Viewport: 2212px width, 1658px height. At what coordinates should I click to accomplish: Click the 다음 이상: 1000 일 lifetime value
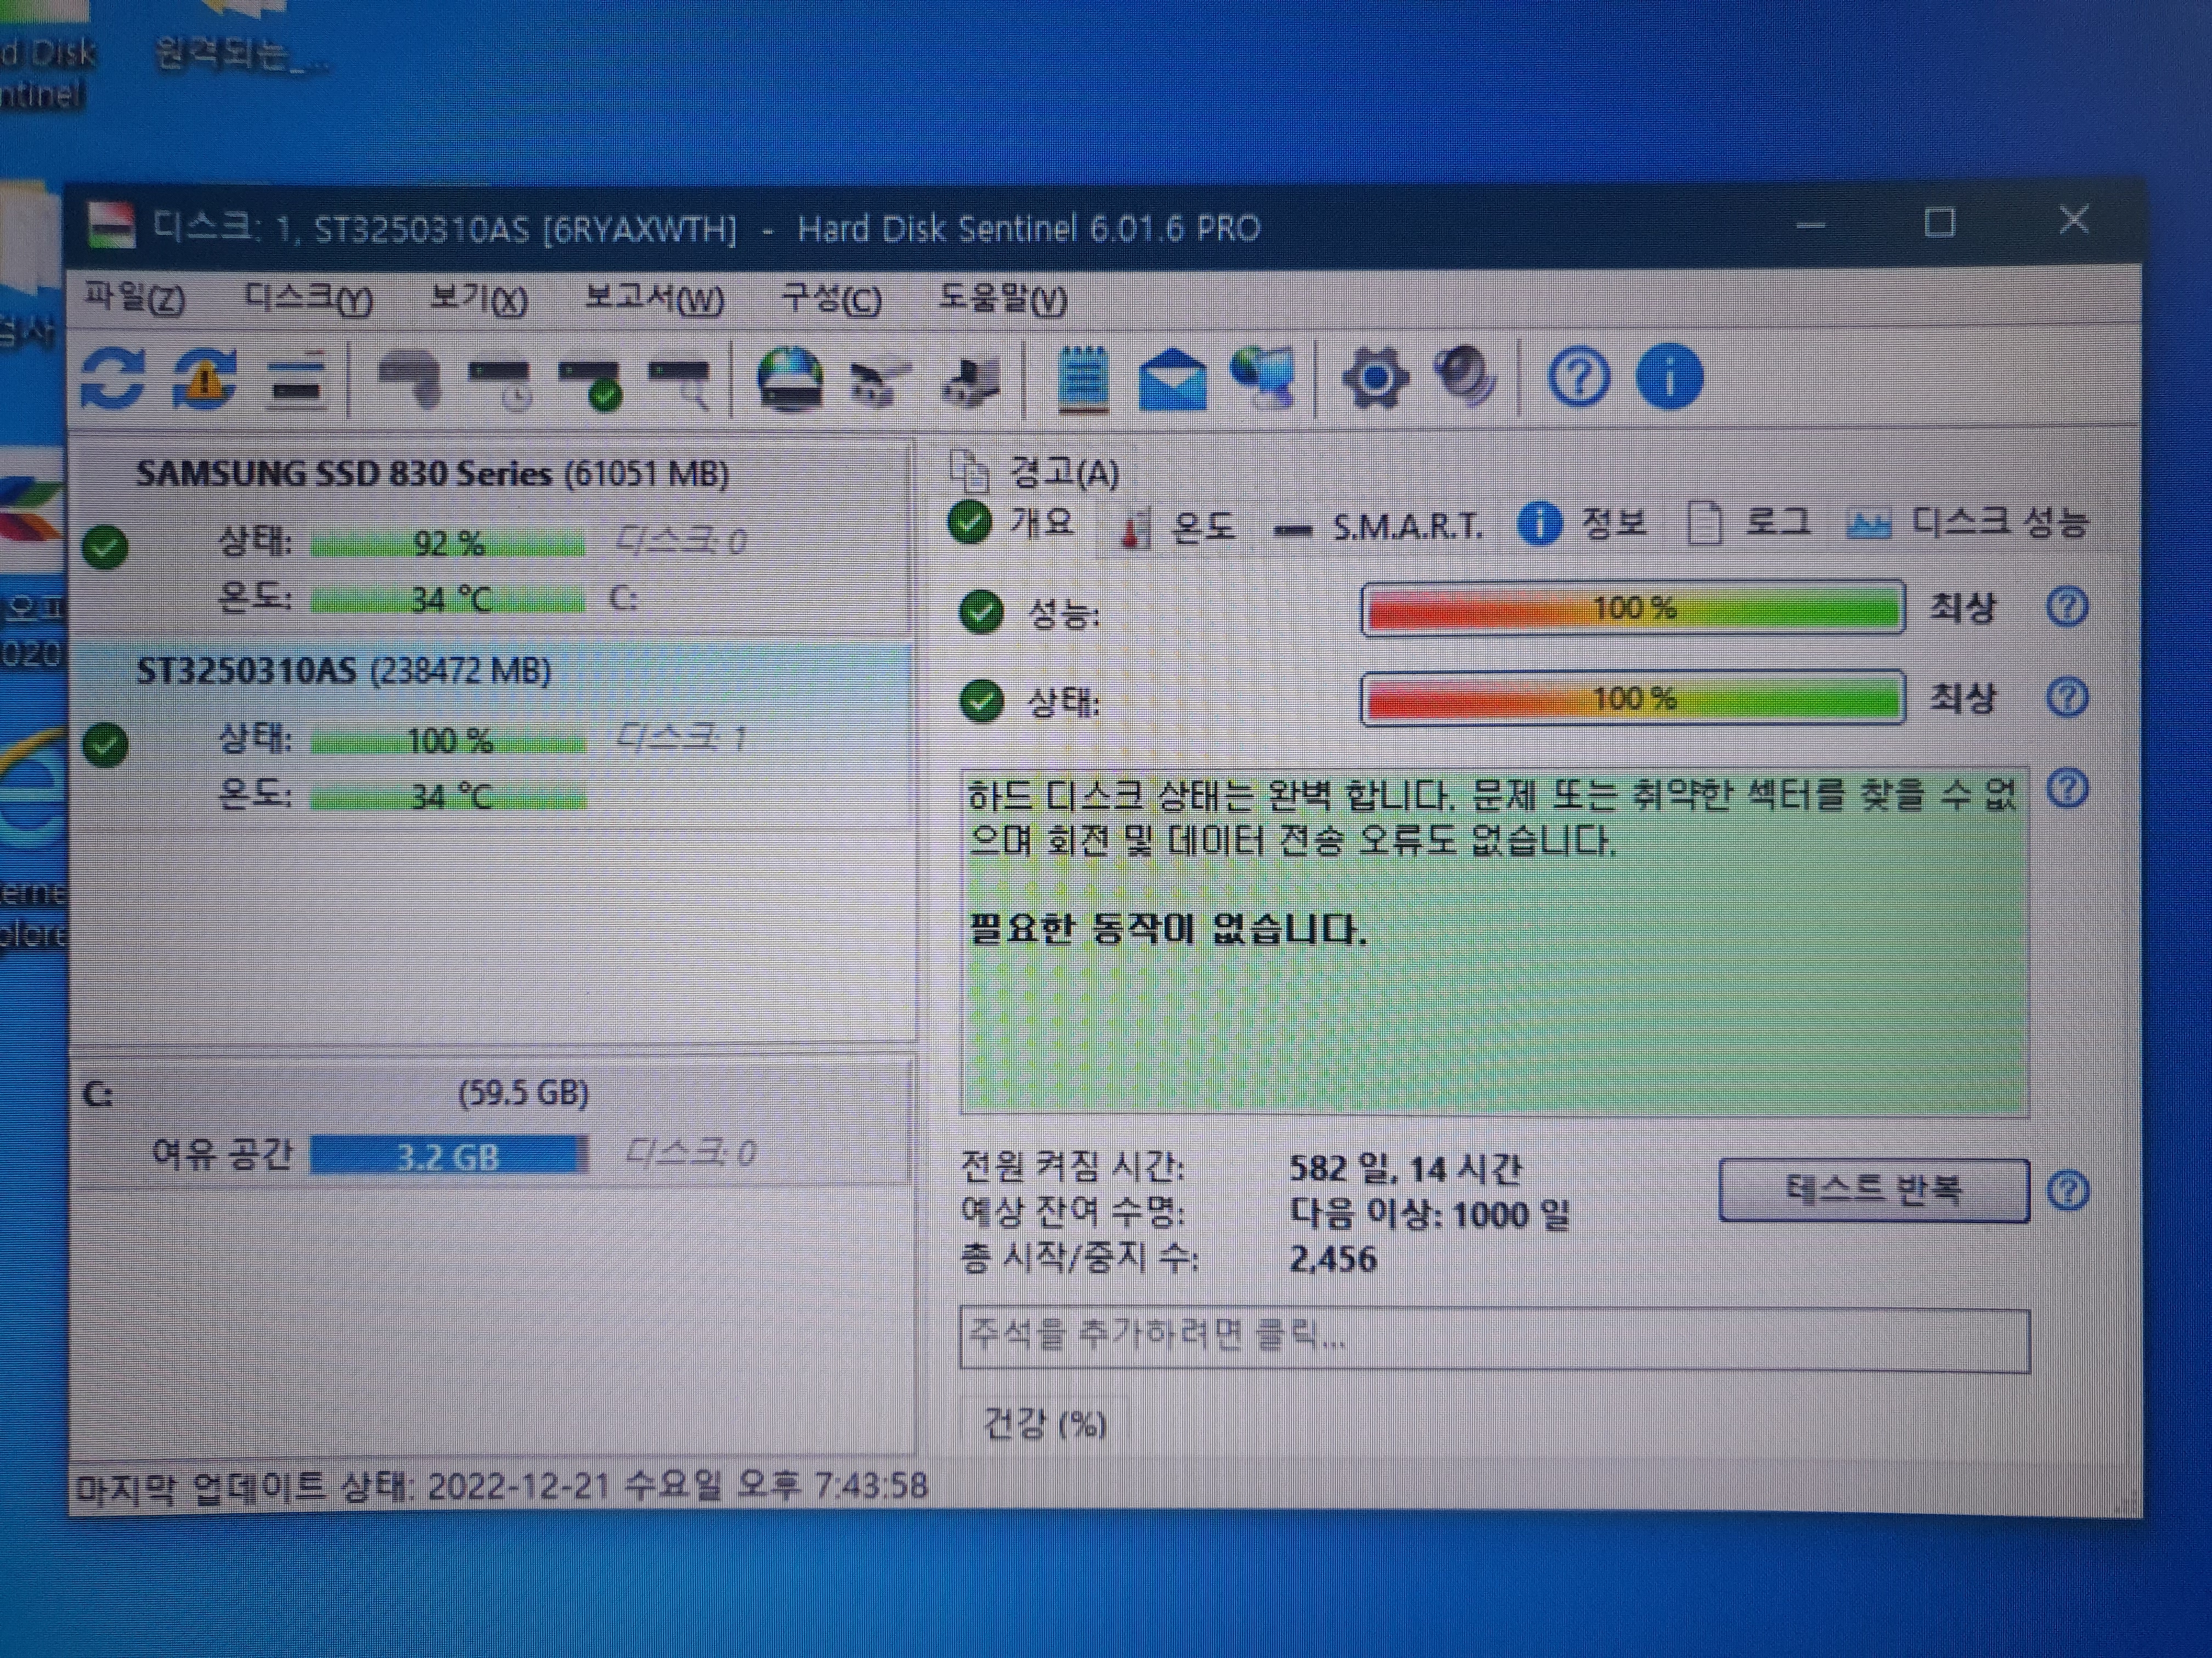[1430, 1213]
